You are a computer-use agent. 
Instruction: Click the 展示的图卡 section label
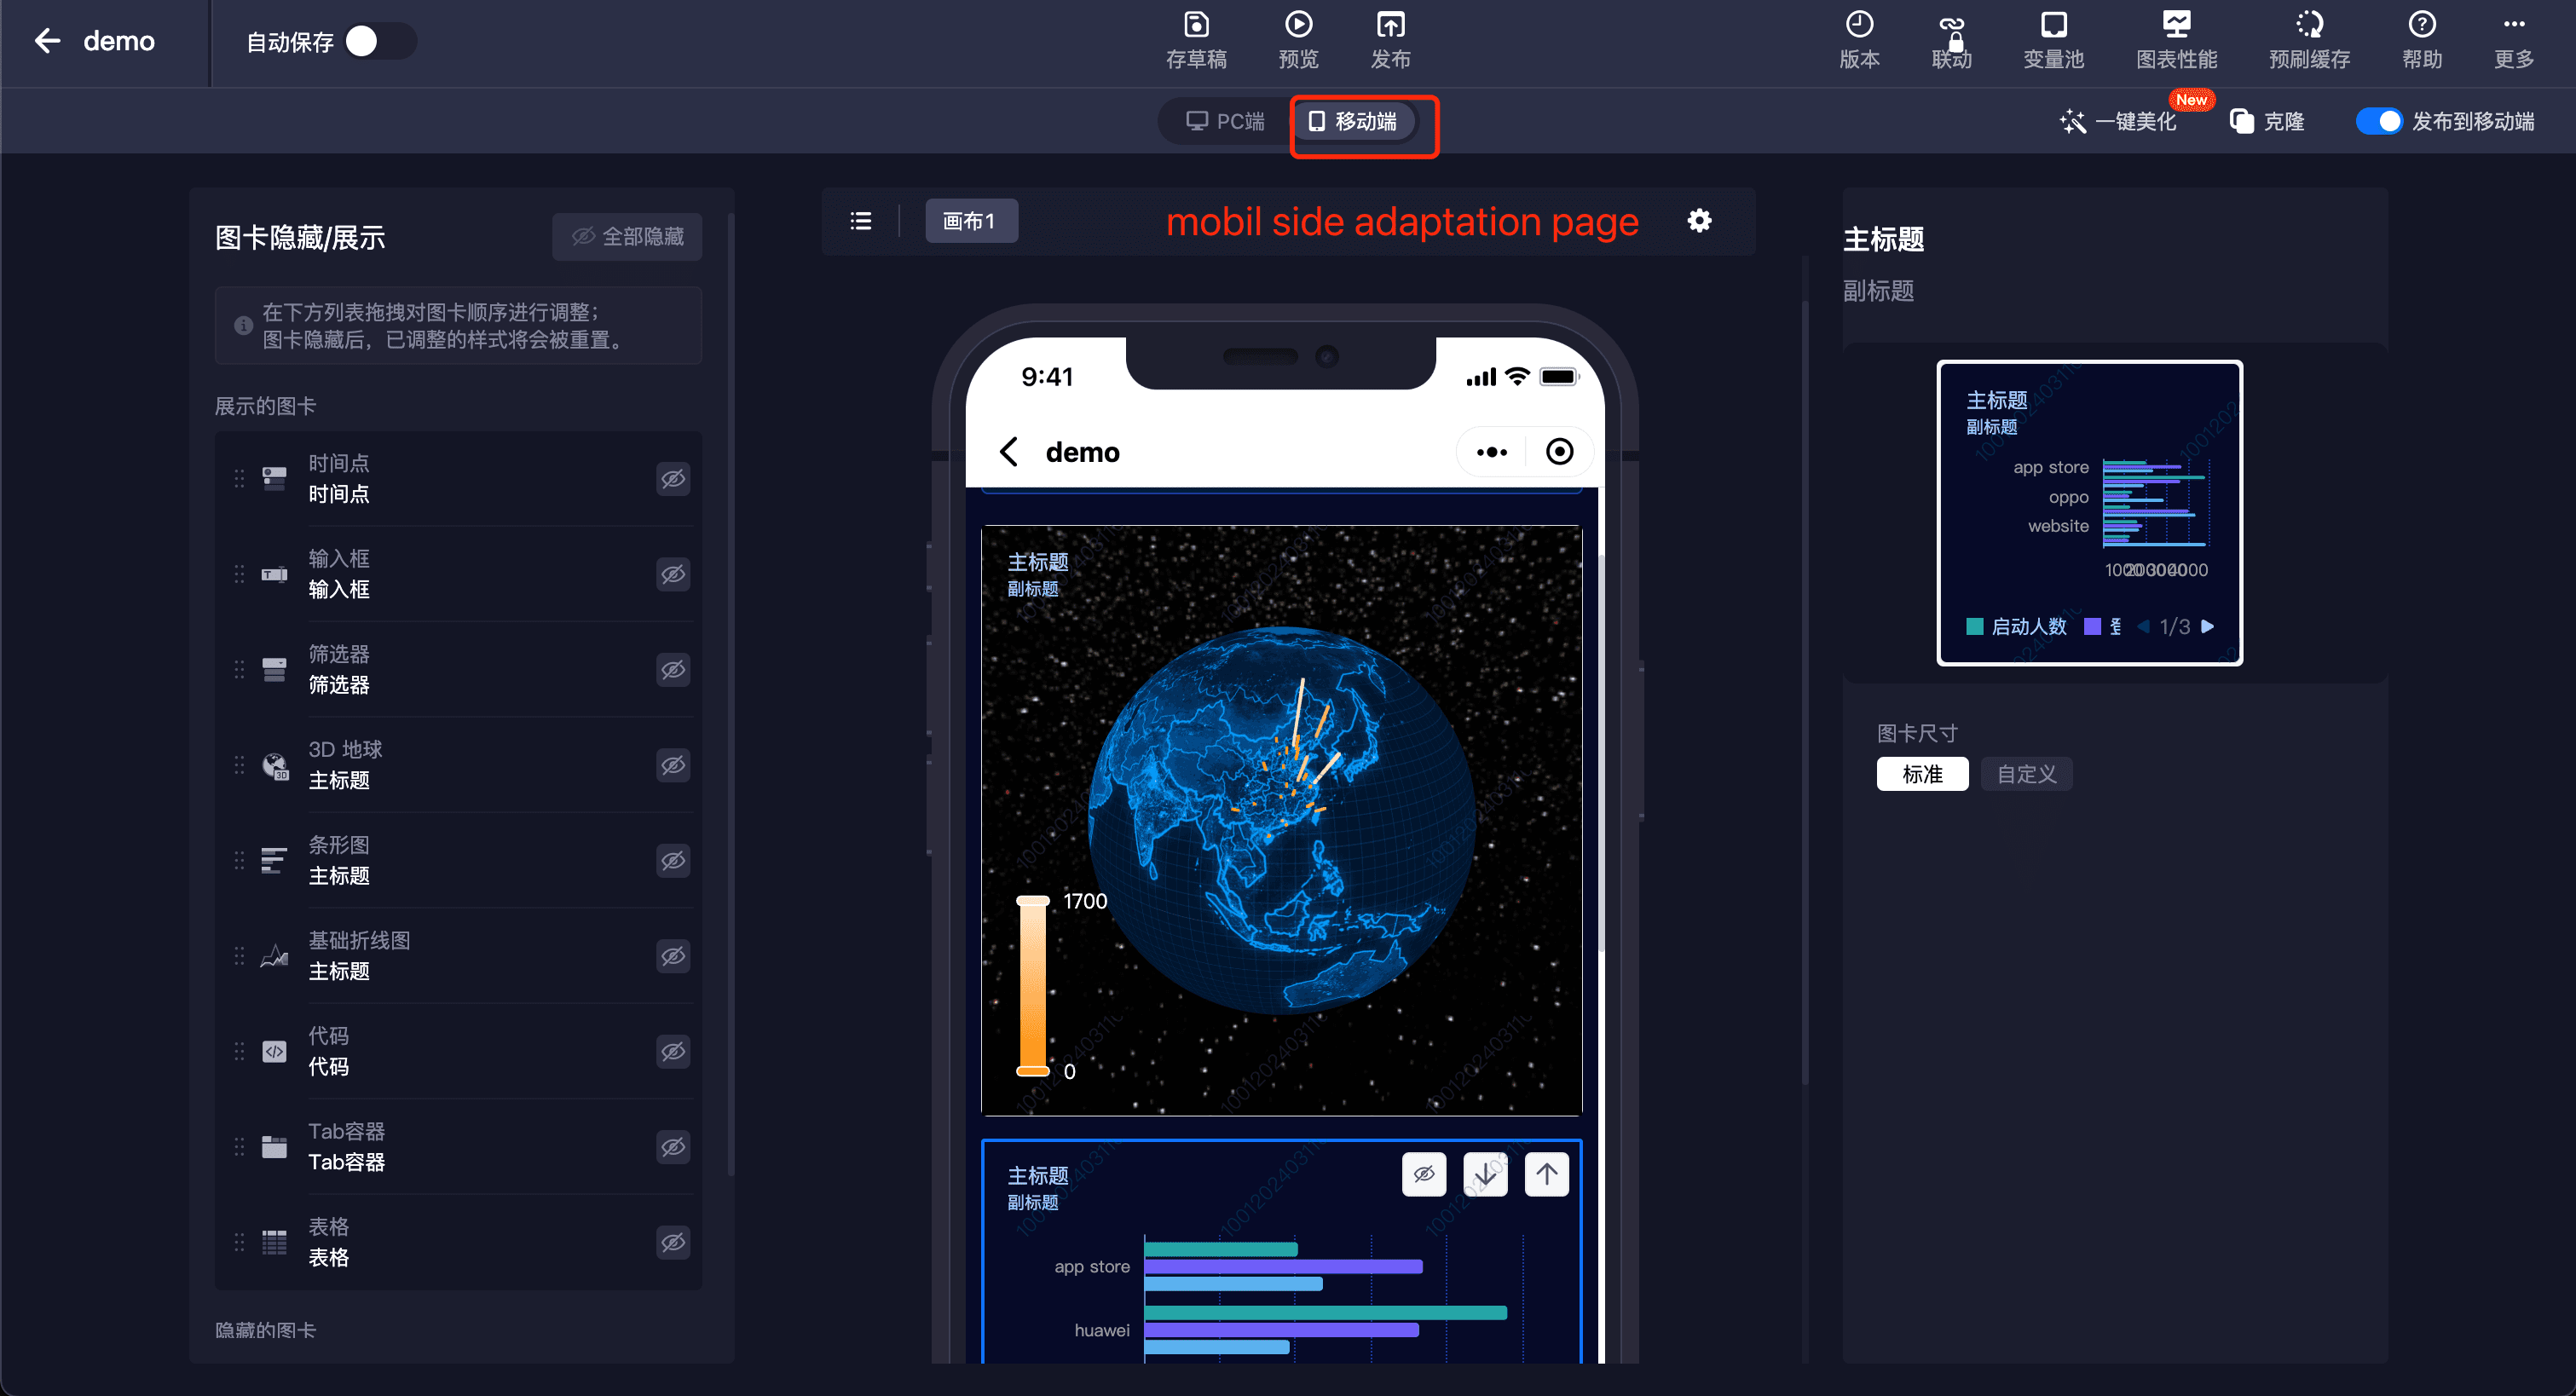point(265,406)
